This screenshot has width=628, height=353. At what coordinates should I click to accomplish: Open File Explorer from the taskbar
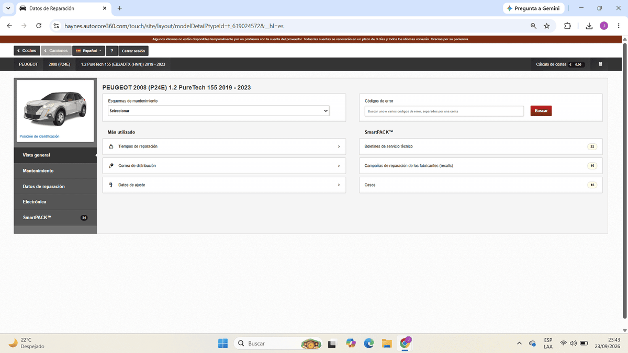(x=387, y=343)
